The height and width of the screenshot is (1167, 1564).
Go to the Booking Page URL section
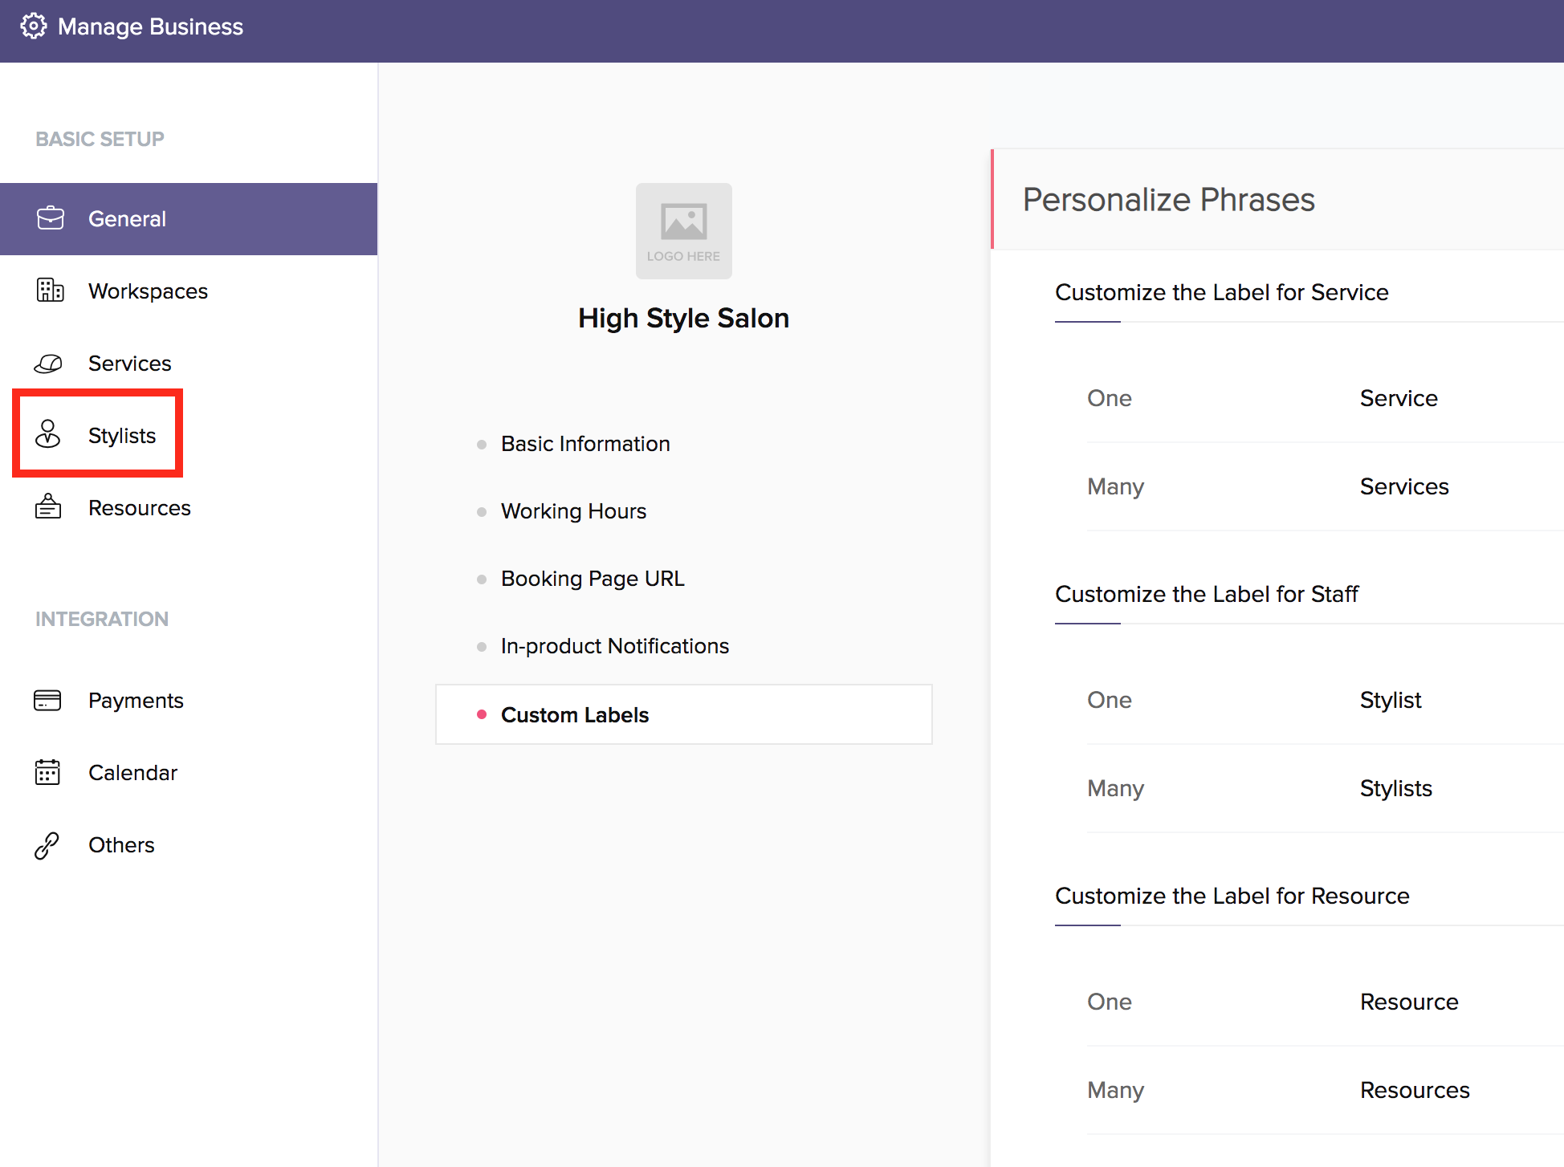click(592, 579)
